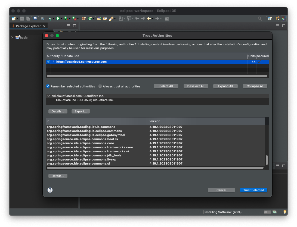Open the progress view icon in status bar

tap(274, 212)
